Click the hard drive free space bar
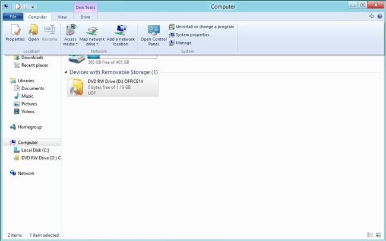This screenshot has height=241, width=386. (x=122, y=57)
